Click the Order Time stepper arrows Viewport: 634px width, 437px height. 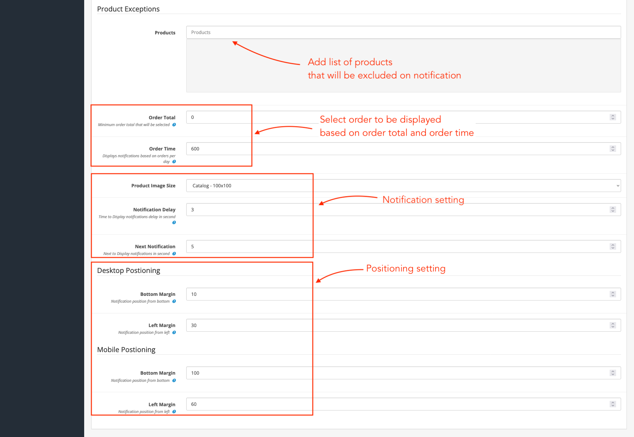point(613,149)
